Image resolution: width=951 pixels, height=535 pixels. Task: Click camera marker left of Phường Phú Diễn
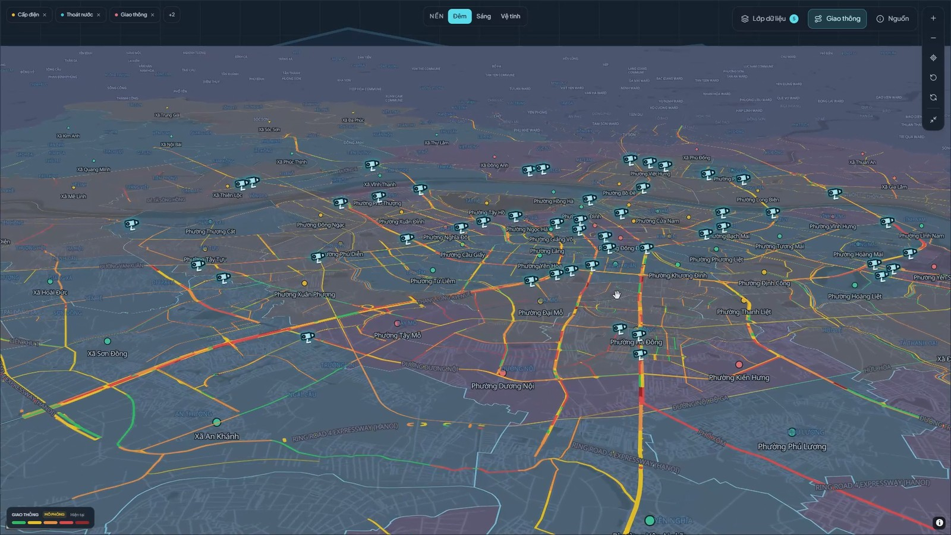click(318, 257)
